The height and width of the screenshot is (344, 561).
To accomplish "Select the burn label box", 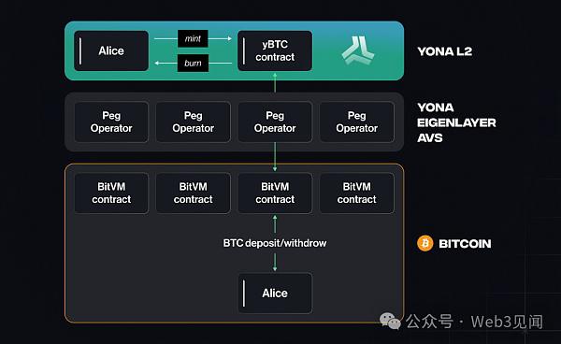I will click(x=193, y=64).
